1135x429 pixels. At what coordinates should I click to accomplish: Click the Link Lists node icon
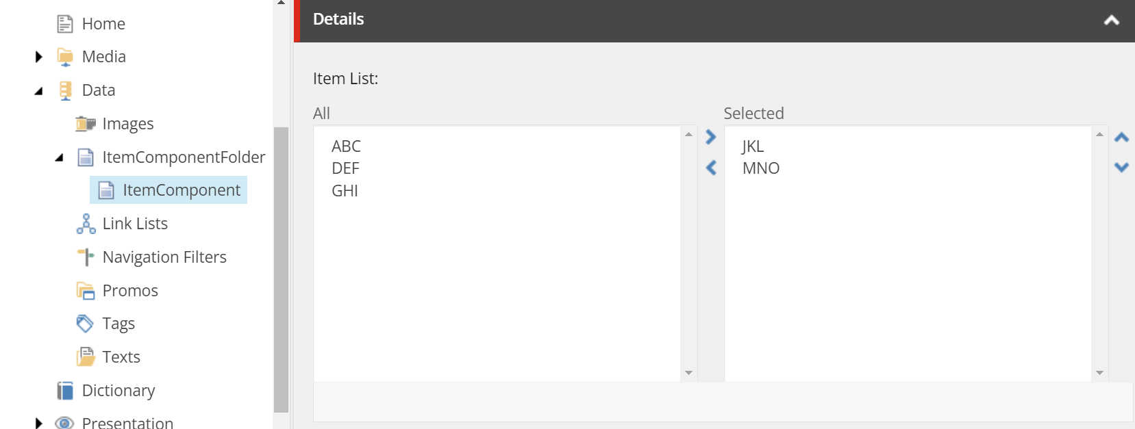(x=86, y=224)
